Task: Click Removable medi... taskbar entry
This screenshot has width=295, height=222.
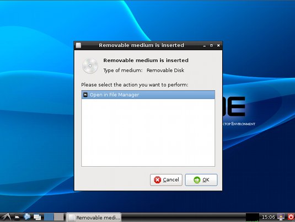Action: point(94,218)
